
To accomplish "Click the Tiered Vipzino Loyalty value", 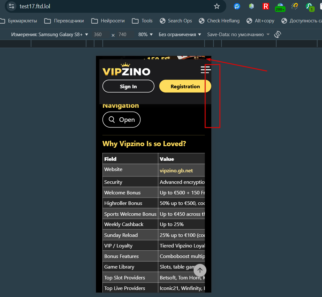I will click(181, 246).
